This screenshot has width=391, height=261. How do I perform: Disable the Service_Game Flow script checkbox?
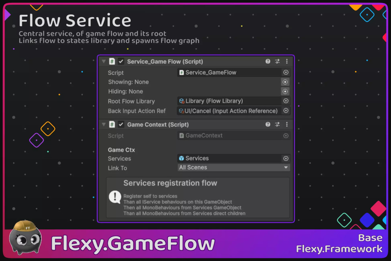pyautogui.click(x=121, y=61)
